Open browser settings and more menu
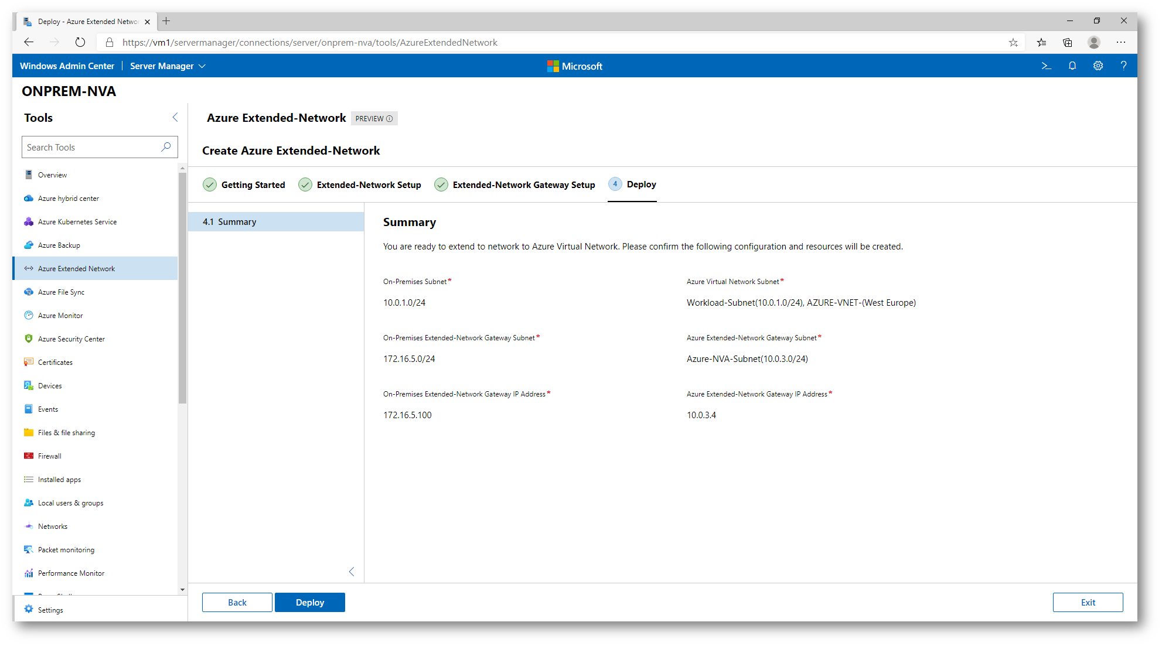This screenshot has height=646, width=1162. (1121, 42)
